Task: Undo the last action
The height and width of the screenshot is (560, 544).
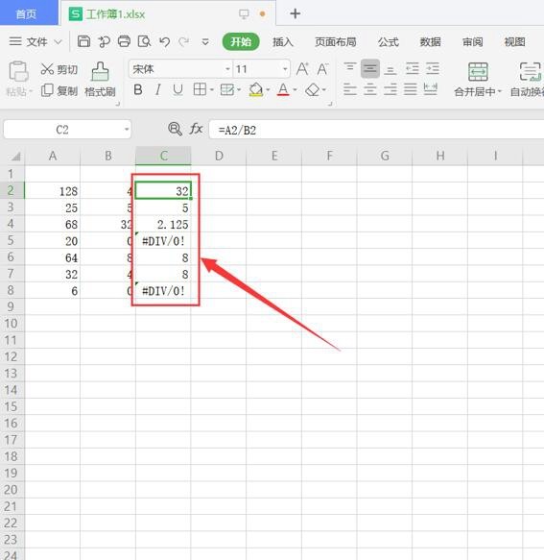Action: tap(164, 42)
